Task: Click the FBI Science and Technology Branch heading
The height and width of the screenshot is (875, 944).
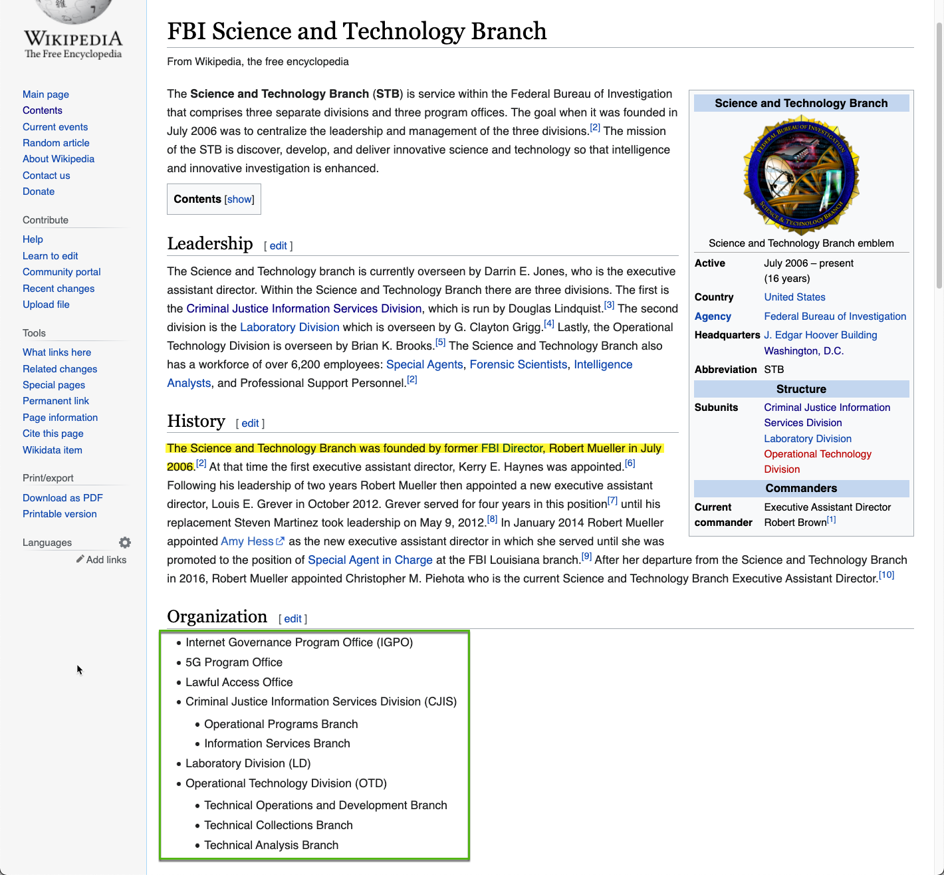Action: 357,31
